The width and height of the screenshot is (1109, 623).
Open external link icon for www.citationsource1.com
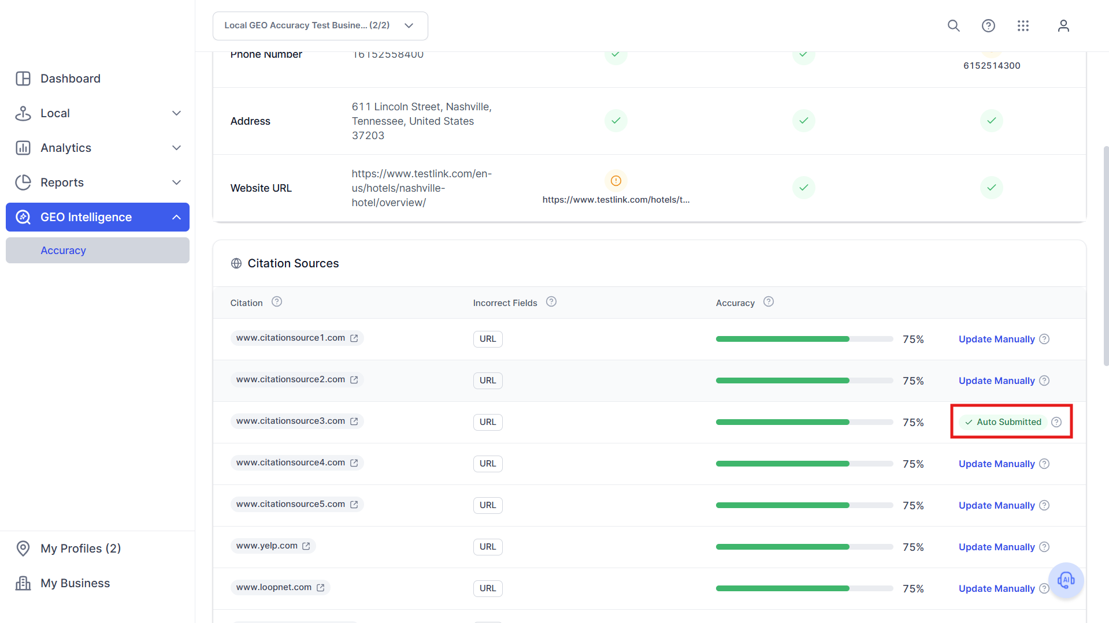click(x=354, y=338)
